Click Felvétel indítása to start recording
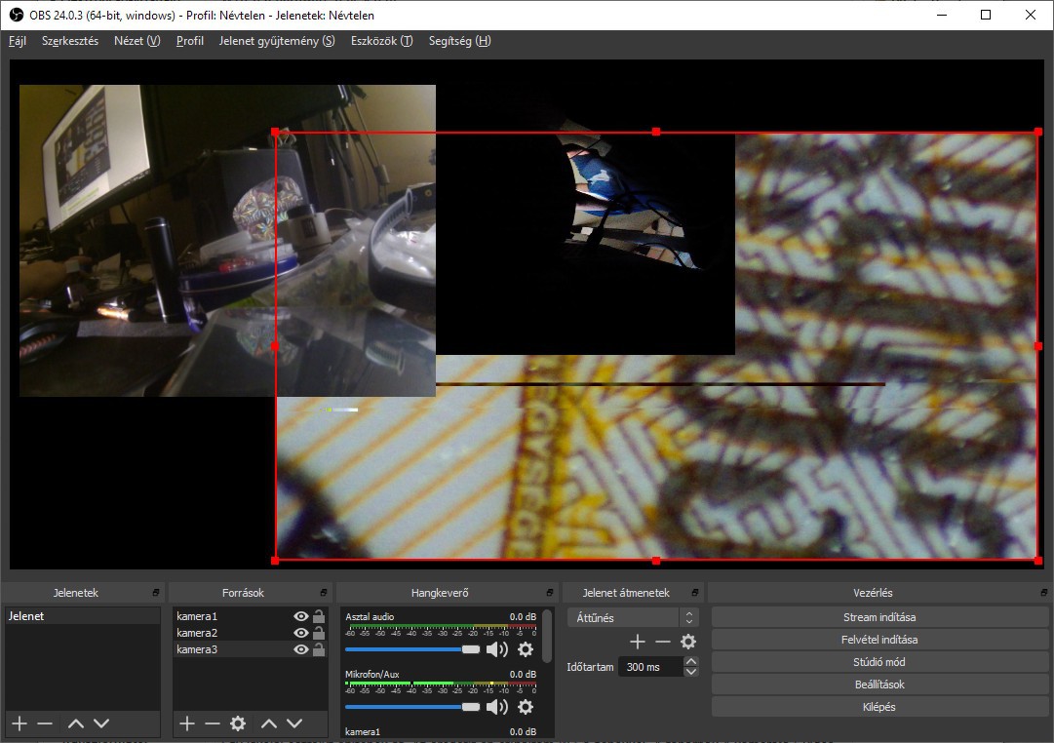Screen dimensions: 1054x743 (x=879, y=640)
